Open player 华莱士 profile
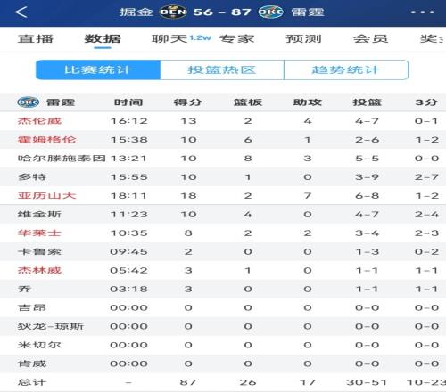The width and height of the screenshot is (446, 392). [39, 233]
